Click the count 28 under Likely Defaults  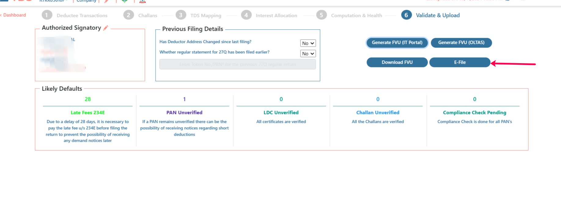(x=88, y=99)
